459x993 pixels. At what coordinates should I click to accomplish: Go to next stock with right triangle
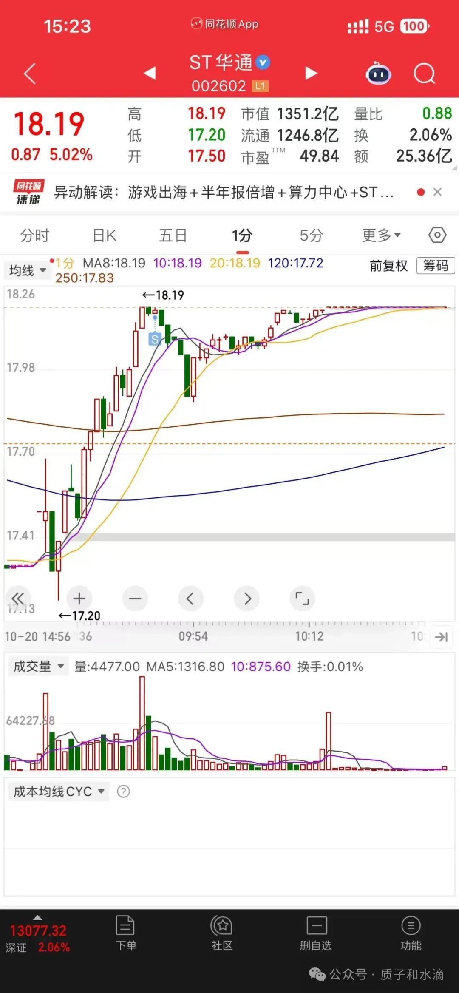coord(312,73)
